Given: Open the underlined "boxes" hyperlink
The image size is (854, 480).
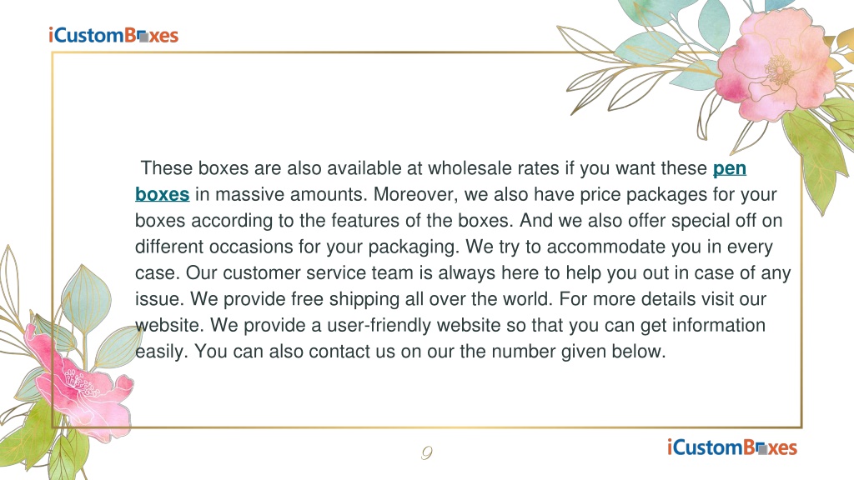Looking at the screenshot, I should pyautogui.click(x=163, y=194).
